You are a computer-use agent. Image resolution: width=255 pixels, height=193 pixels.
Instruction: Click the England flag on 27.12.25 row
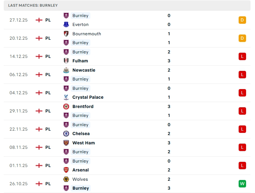[39, 20]
